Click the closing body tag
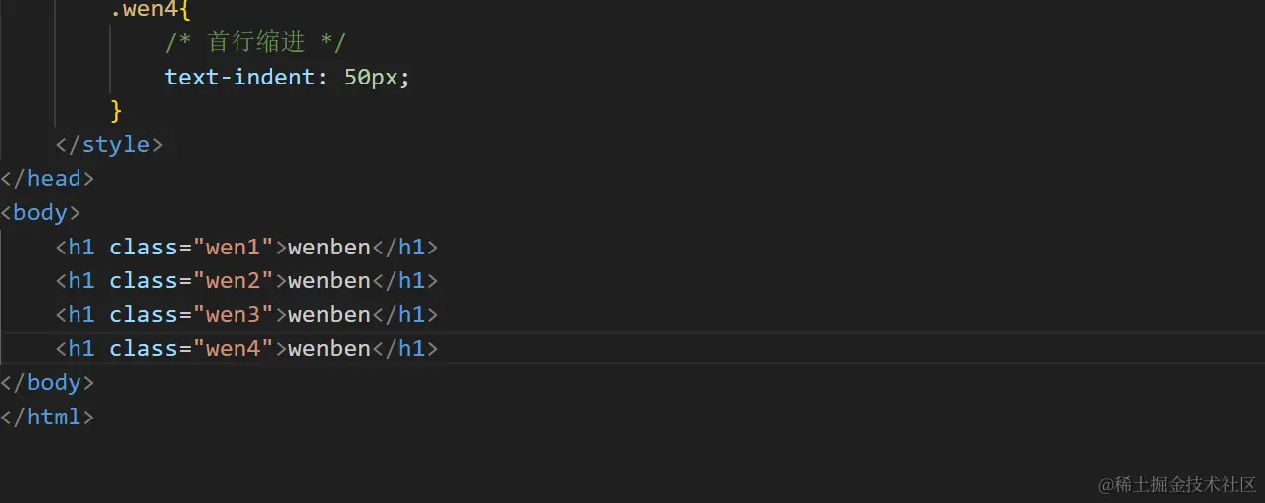Image resolution: width=1265 pixels, height=503 pixels. (x=48, y=383)
